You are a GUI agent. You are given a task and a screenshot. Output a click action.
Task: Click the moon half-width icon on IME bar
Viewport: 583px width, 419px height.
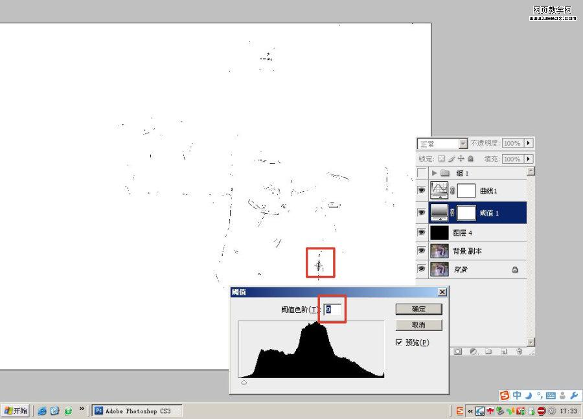click(529, 396)
